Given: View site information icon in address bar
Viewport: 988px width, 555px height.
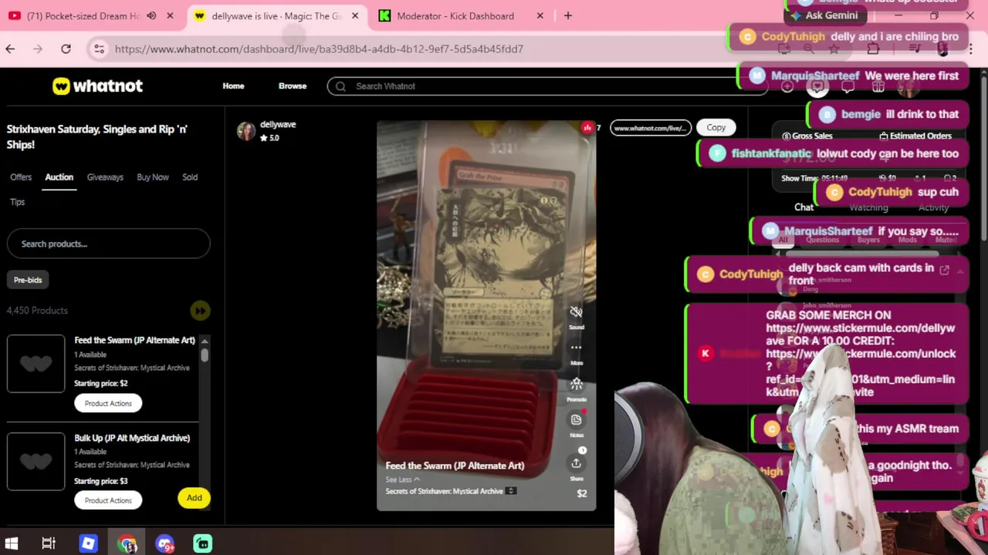Looking at the screenshot, I should click(99, 49).
